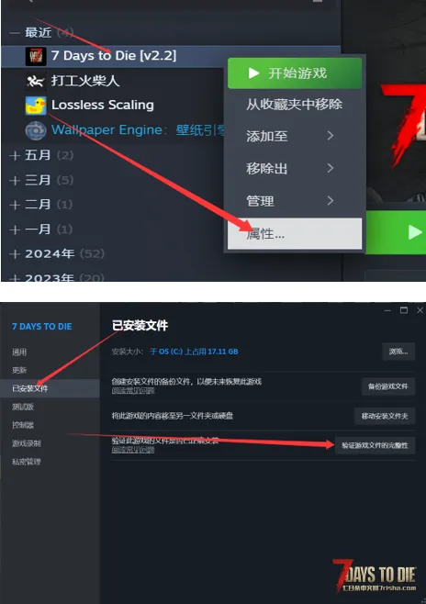Image resolution: width=426 pixels, height=604 pixels.
Task: Click 验证游戏文件的完整性 button
Action: coord(375,445)
